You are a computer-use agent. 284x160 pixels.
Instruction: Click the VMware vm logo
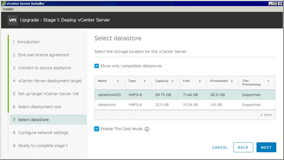click(x=13, y=20)
